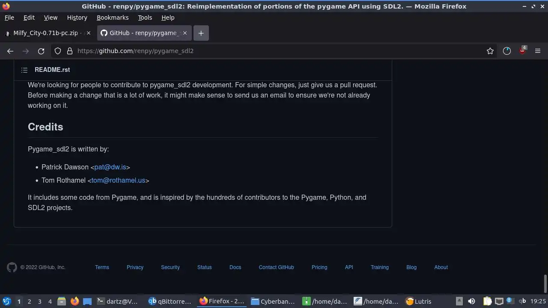Open the Help menu
The height and width of the screenshot is (308, 548).
coord(168,18)
